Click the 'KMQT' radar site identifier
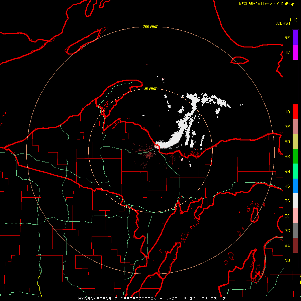Screen dimensions: 301x301 click(x=172, y=299)
